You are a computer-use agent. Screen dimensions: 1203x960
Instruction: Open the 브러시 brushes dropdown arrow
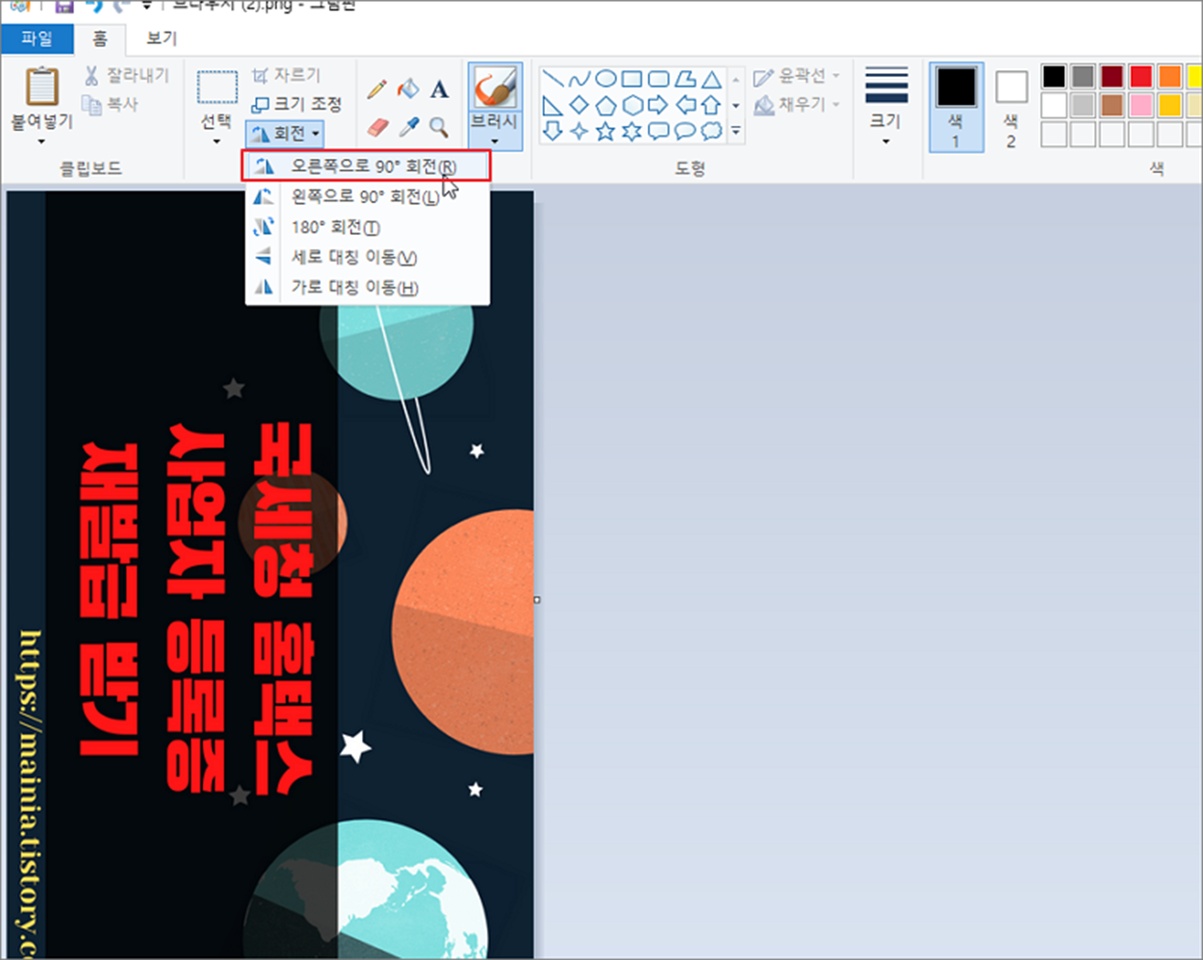(495, 141)
